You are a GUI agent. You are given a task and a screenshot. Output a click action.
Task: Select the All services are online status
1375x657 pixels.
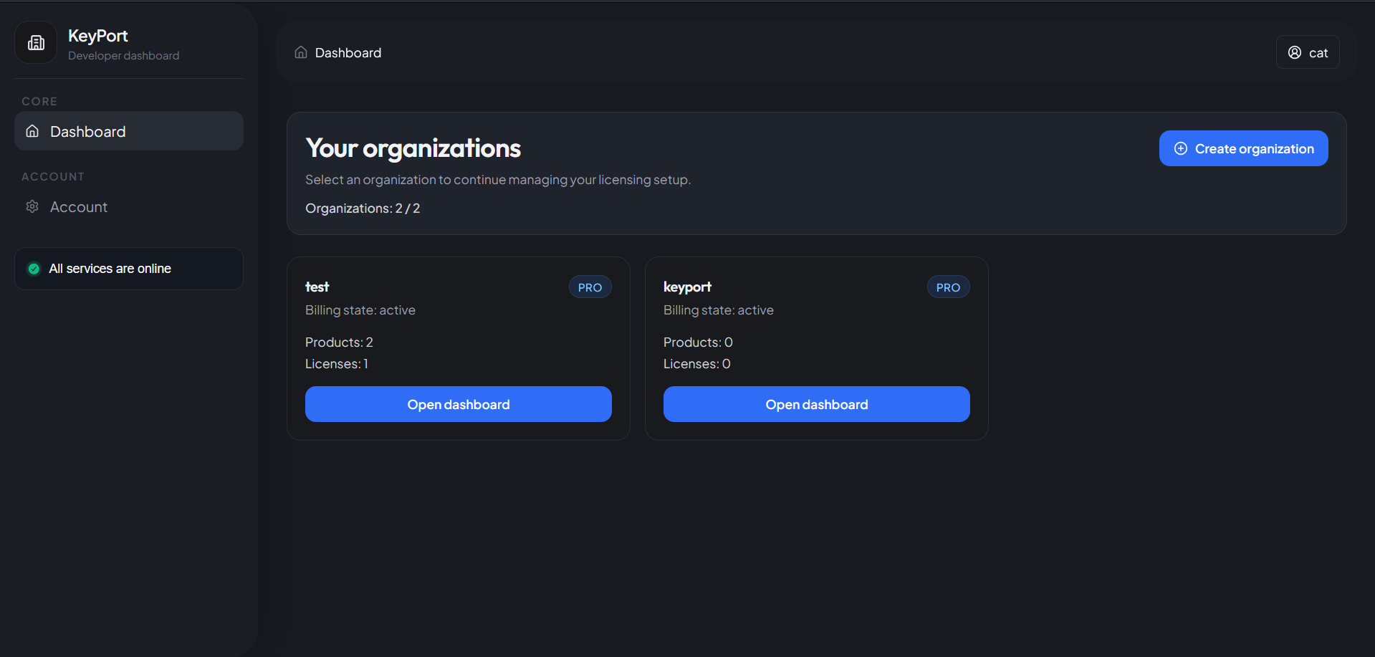(x=110, y=269)
